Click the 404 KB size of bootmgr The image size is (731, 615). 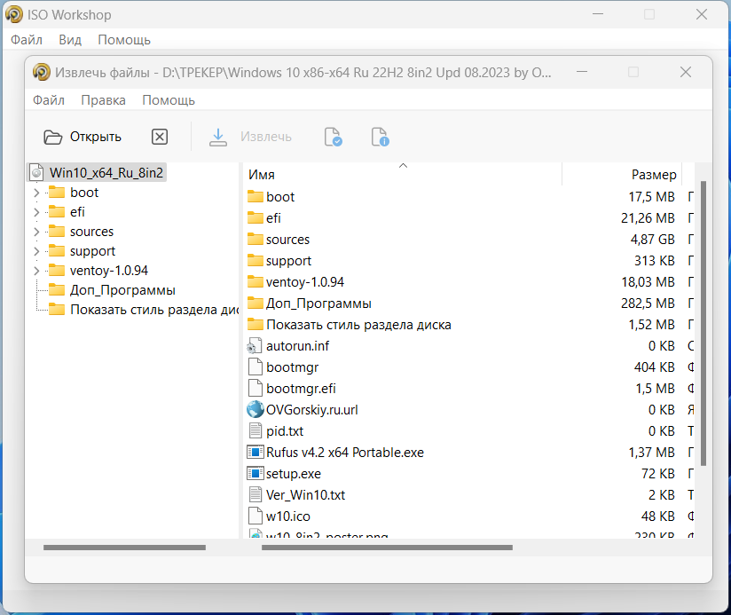point(654,367)
